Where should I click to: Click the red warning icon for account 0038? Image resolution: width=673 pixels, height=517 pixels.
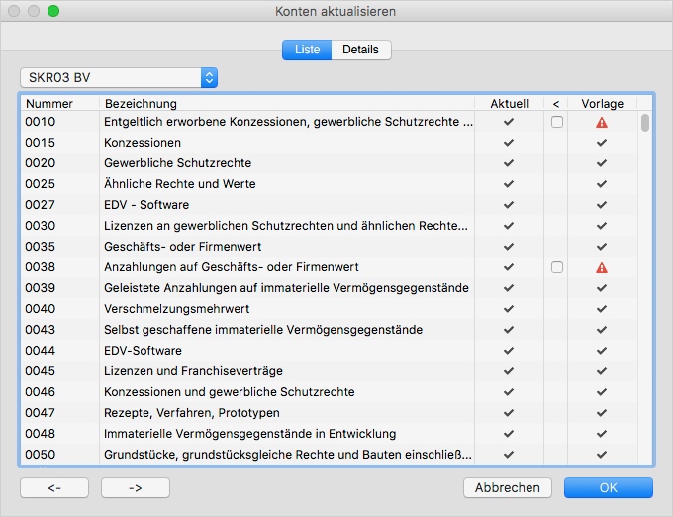pos(602,267)
